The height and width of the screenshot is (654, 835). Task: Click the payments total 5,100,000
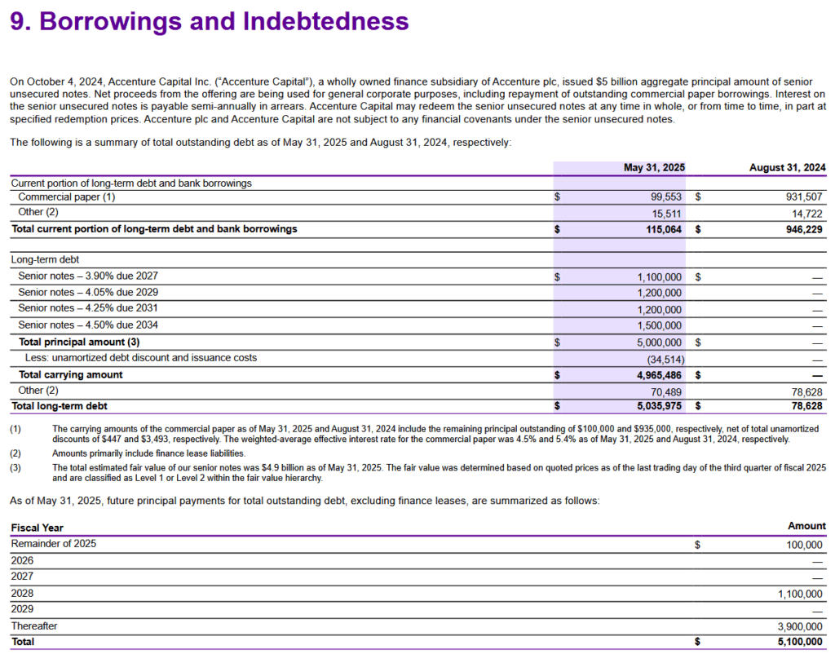[x=800, y=642]
